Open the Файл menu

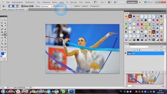pyautogui.click(x=8, y=2)
